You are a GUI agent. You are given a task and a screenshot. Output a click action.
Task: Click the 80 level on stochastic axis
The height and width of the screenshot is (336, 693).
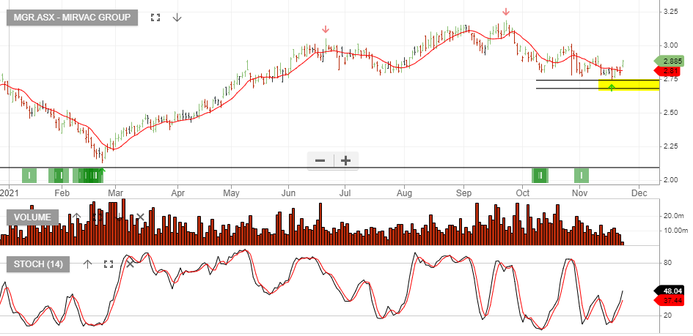(667, 264)
